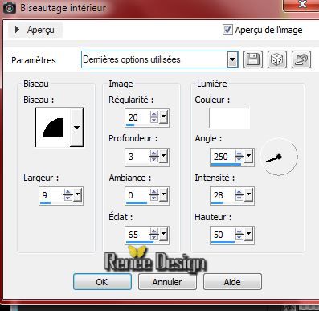Pick the light Couleur swatch
Image resolution: width=319 pixels, height=311 pixels.
(229, 118)
